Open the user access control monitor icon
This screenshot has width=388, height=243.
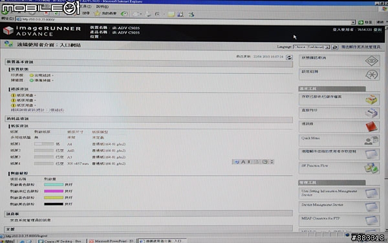(372, 154)
